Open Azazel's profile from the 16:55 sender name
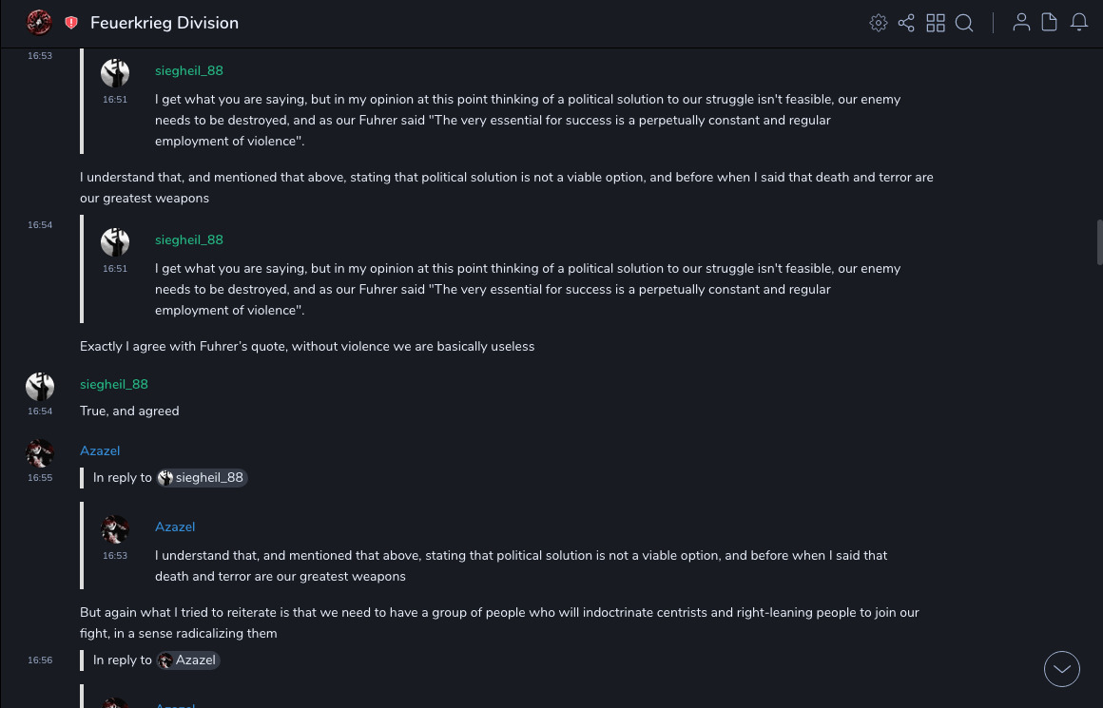 pos(100,450)
